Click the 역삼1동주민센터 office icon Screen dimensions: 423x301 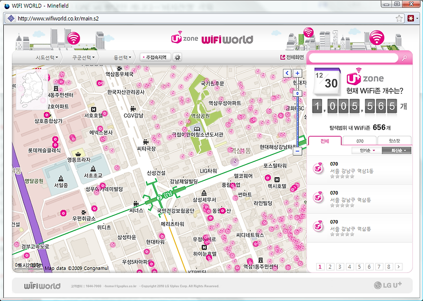click(x=261, y=260)
